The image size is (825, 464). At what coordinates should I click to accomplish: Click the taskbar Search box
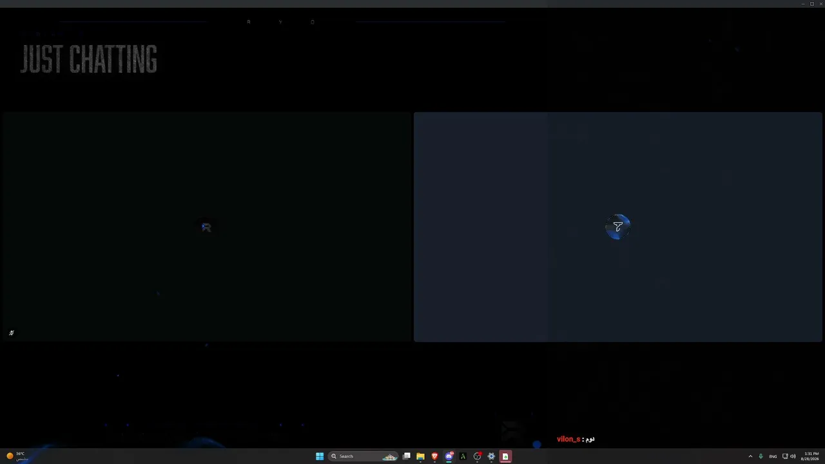[x=364, y=456]
